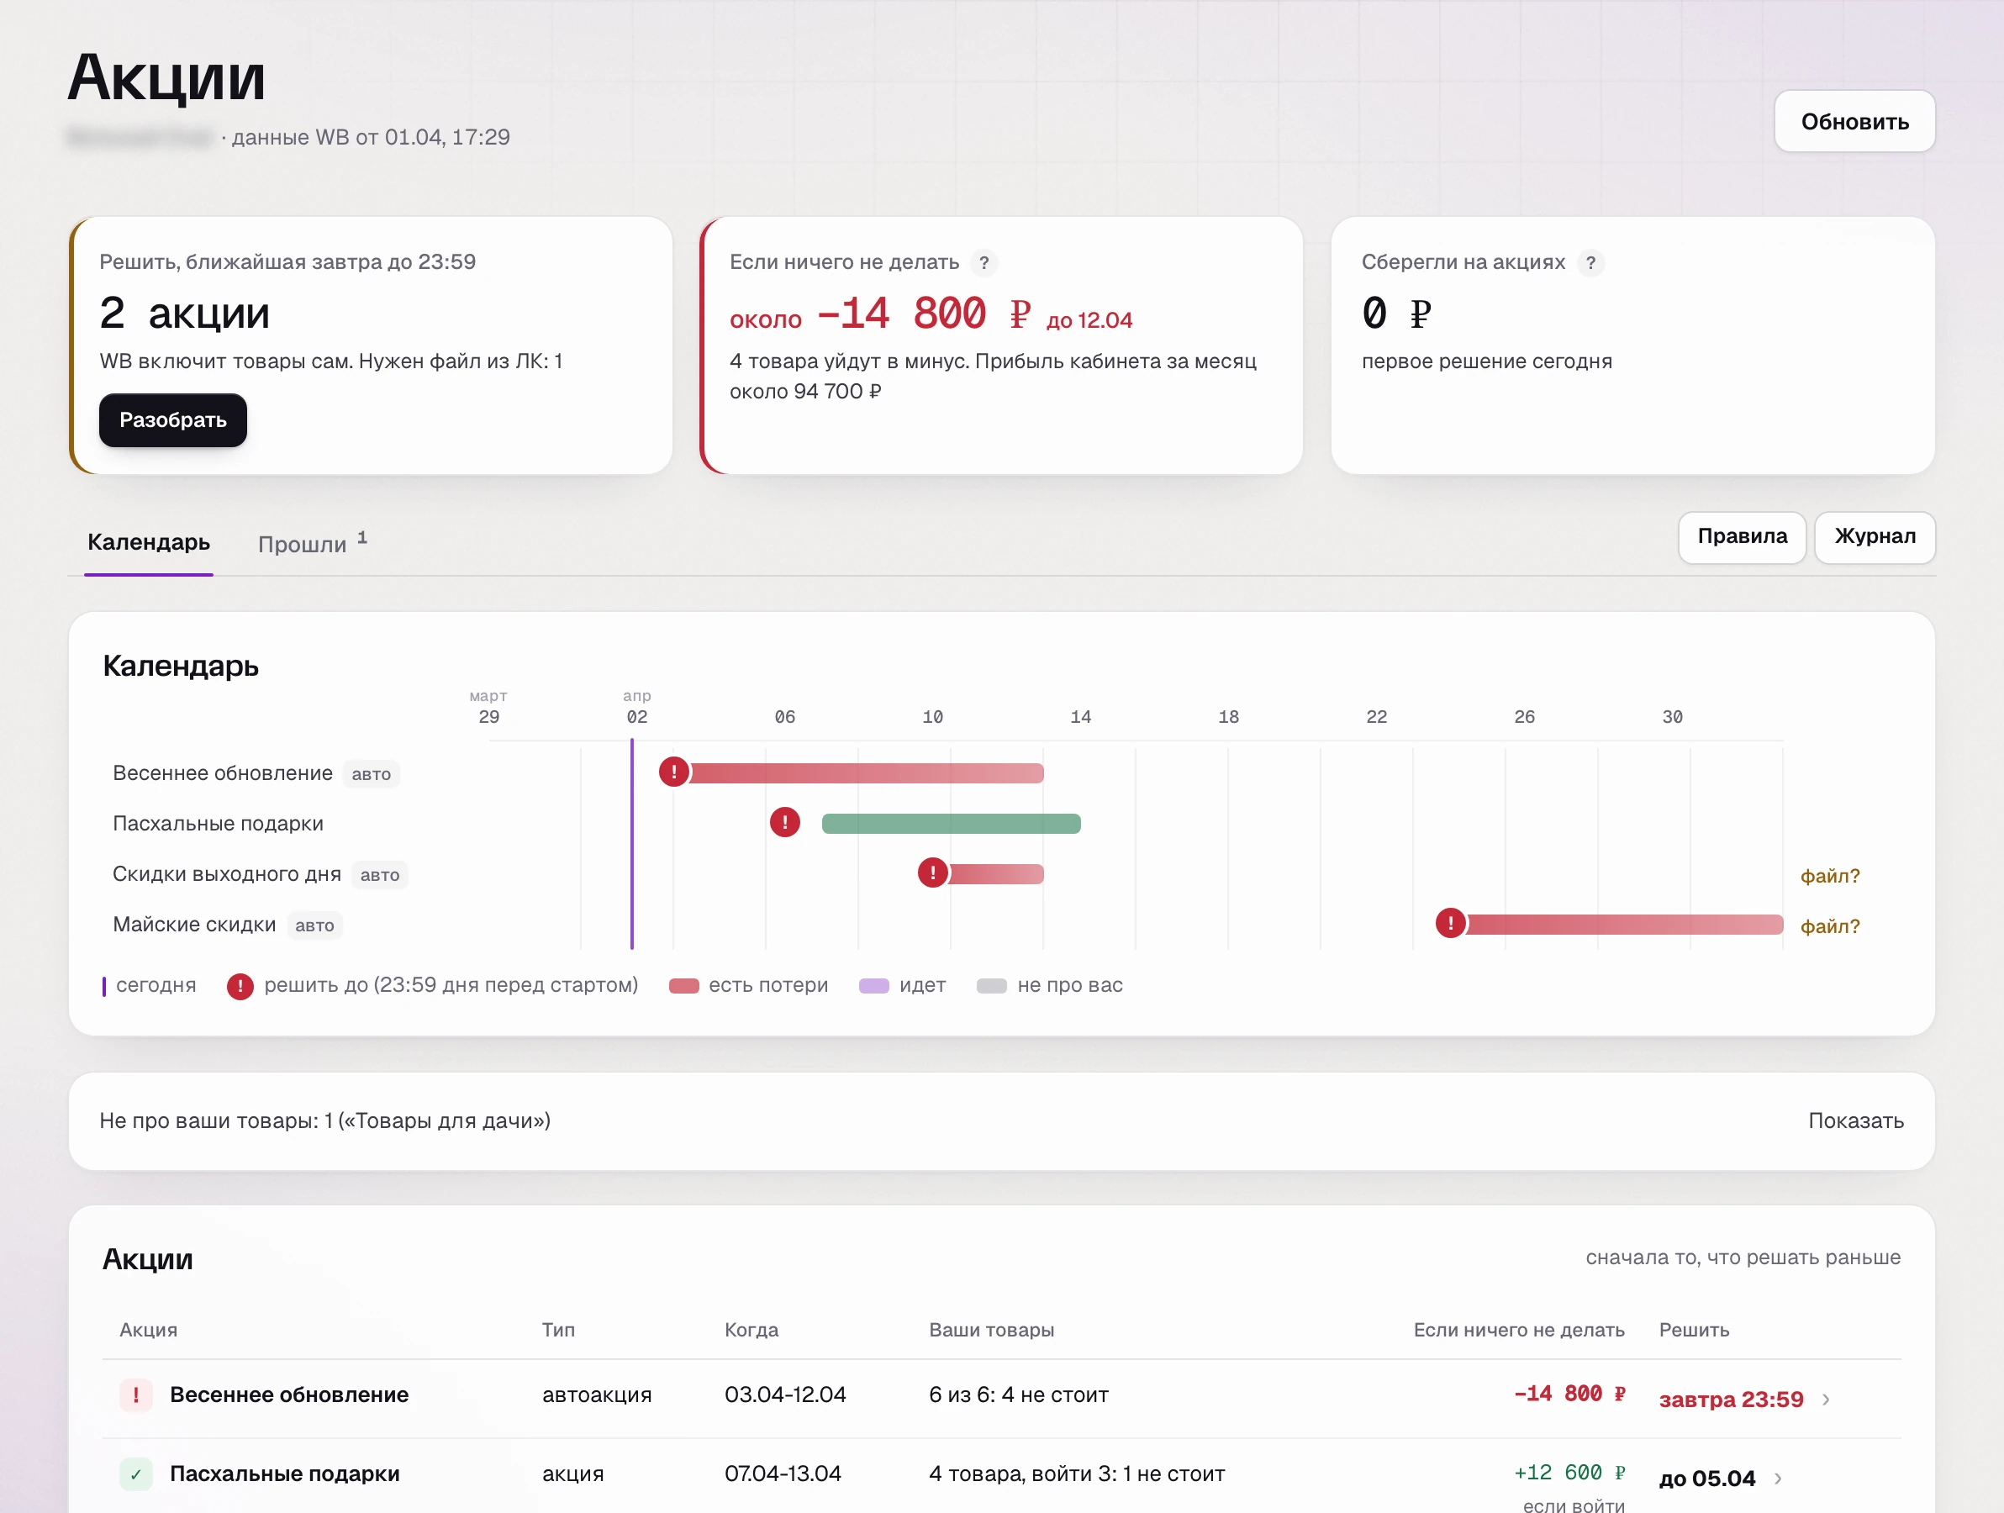This screenshot has height=1513, width=2004.
Task: Expand the Весеннее обновление row with its chevron
Action: pos(1827,1400)
